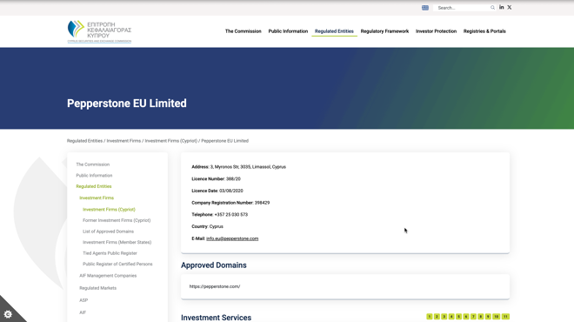The height and width of the screenshot is (322, 574).
Task: Click Investment Firms (Cypriot) breadcrumb link
Action: click(x=171, y=141)
